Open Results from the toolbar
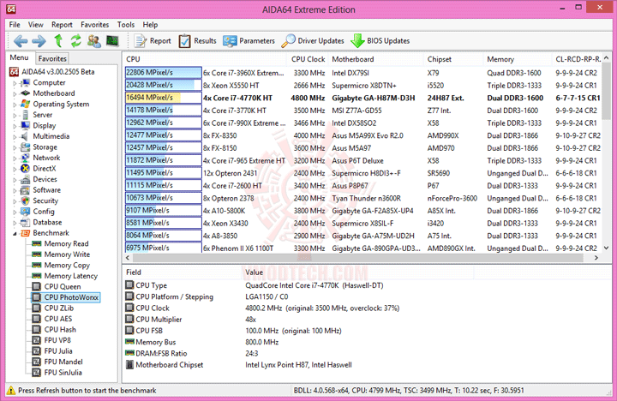 tap(198, 40)
